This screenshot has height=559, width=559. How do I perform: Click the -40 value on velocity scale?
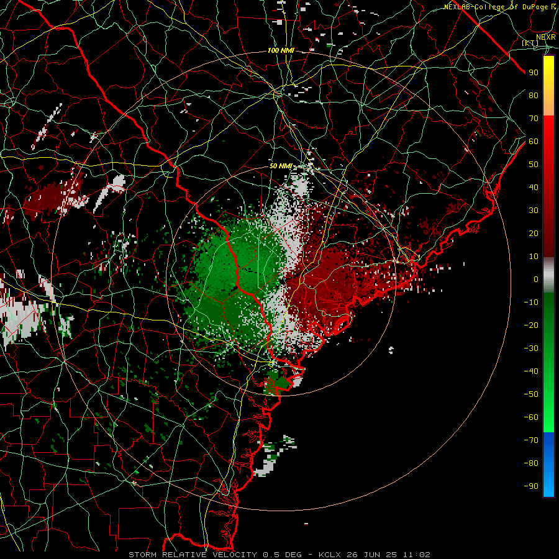tap(531, 371)
